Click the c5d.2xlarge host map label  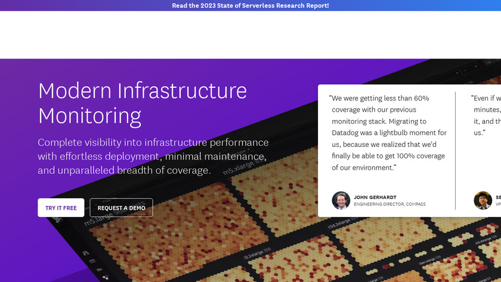coord(343,222)
